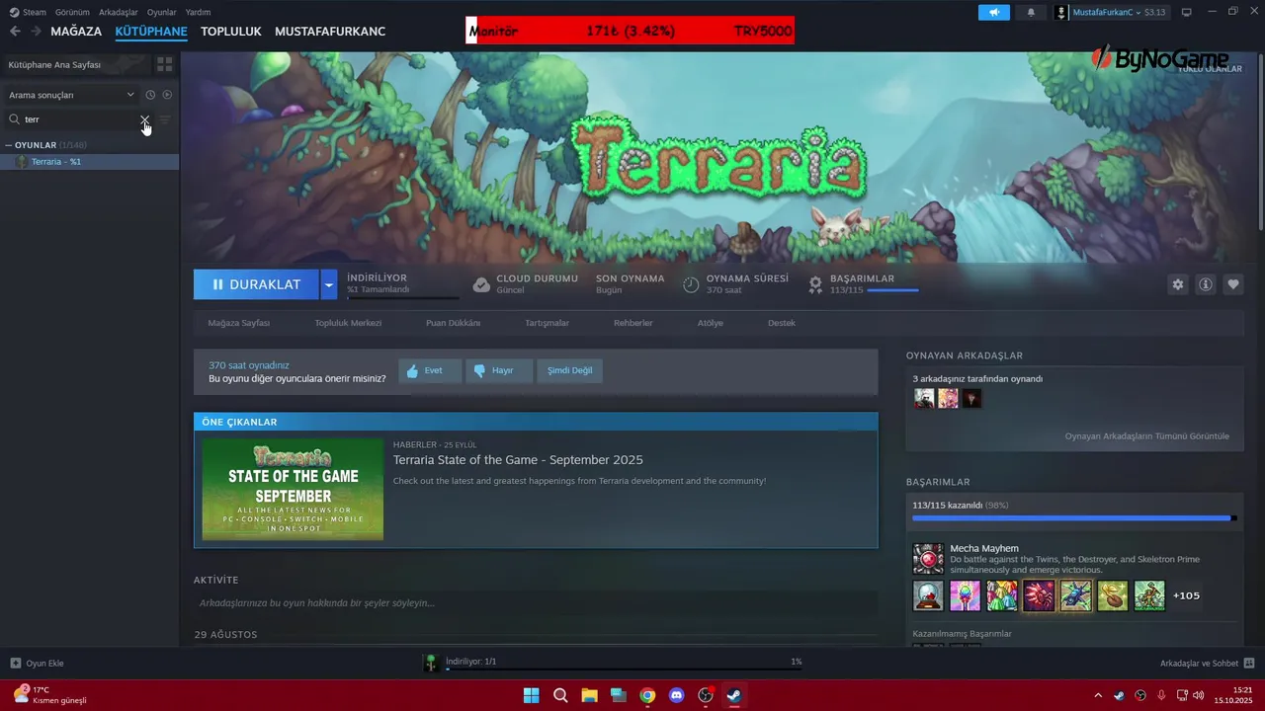Open game settings gear icon
The height and width of the screenshot is (711, 1265).
(1177, 284)
